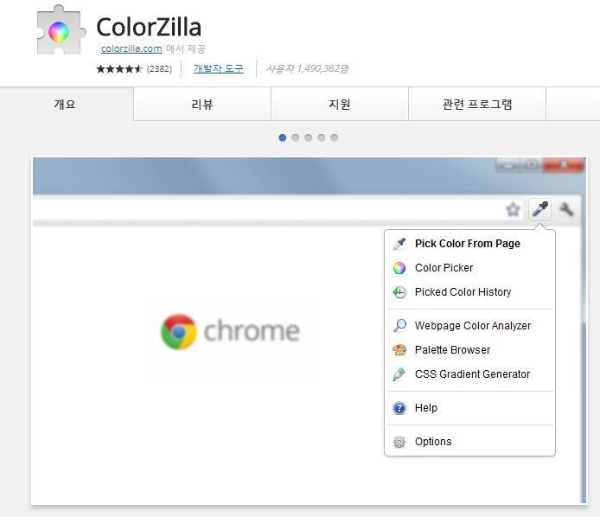Click the ColorZilla eyedropper toolbar button

(540, 209)
